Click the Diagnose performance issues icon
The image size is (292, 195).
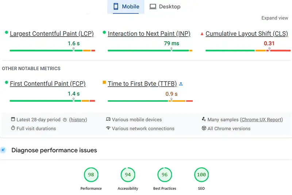click(3, 150)
